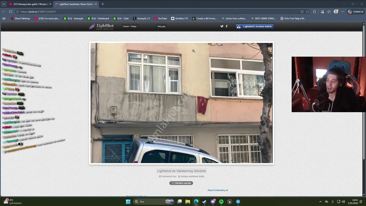
Task: Open the blue round app on taskbar
Action: pos(238,202)
